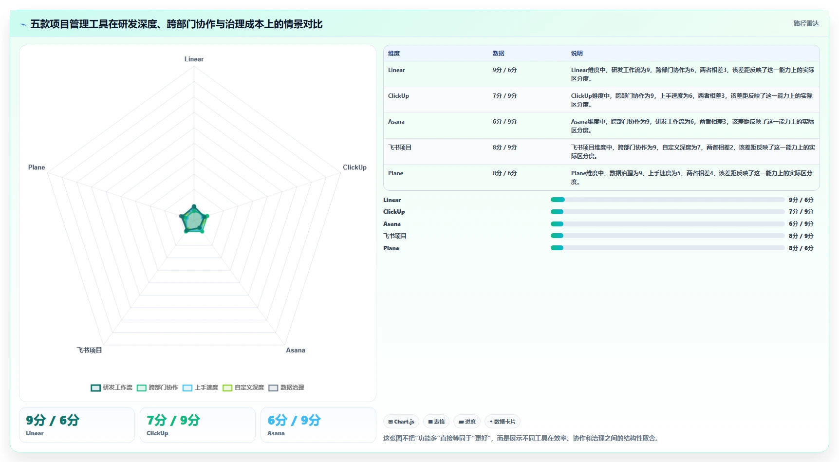This screenshot has width=839, height=462.
Task: Click the chart title text
Action: pyautogui.click(x=176, y=24)
